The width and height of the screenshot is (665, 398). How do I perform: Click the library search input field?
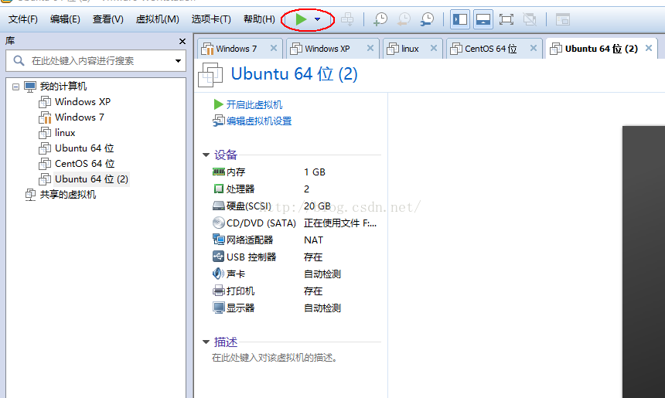pos(95,61)
